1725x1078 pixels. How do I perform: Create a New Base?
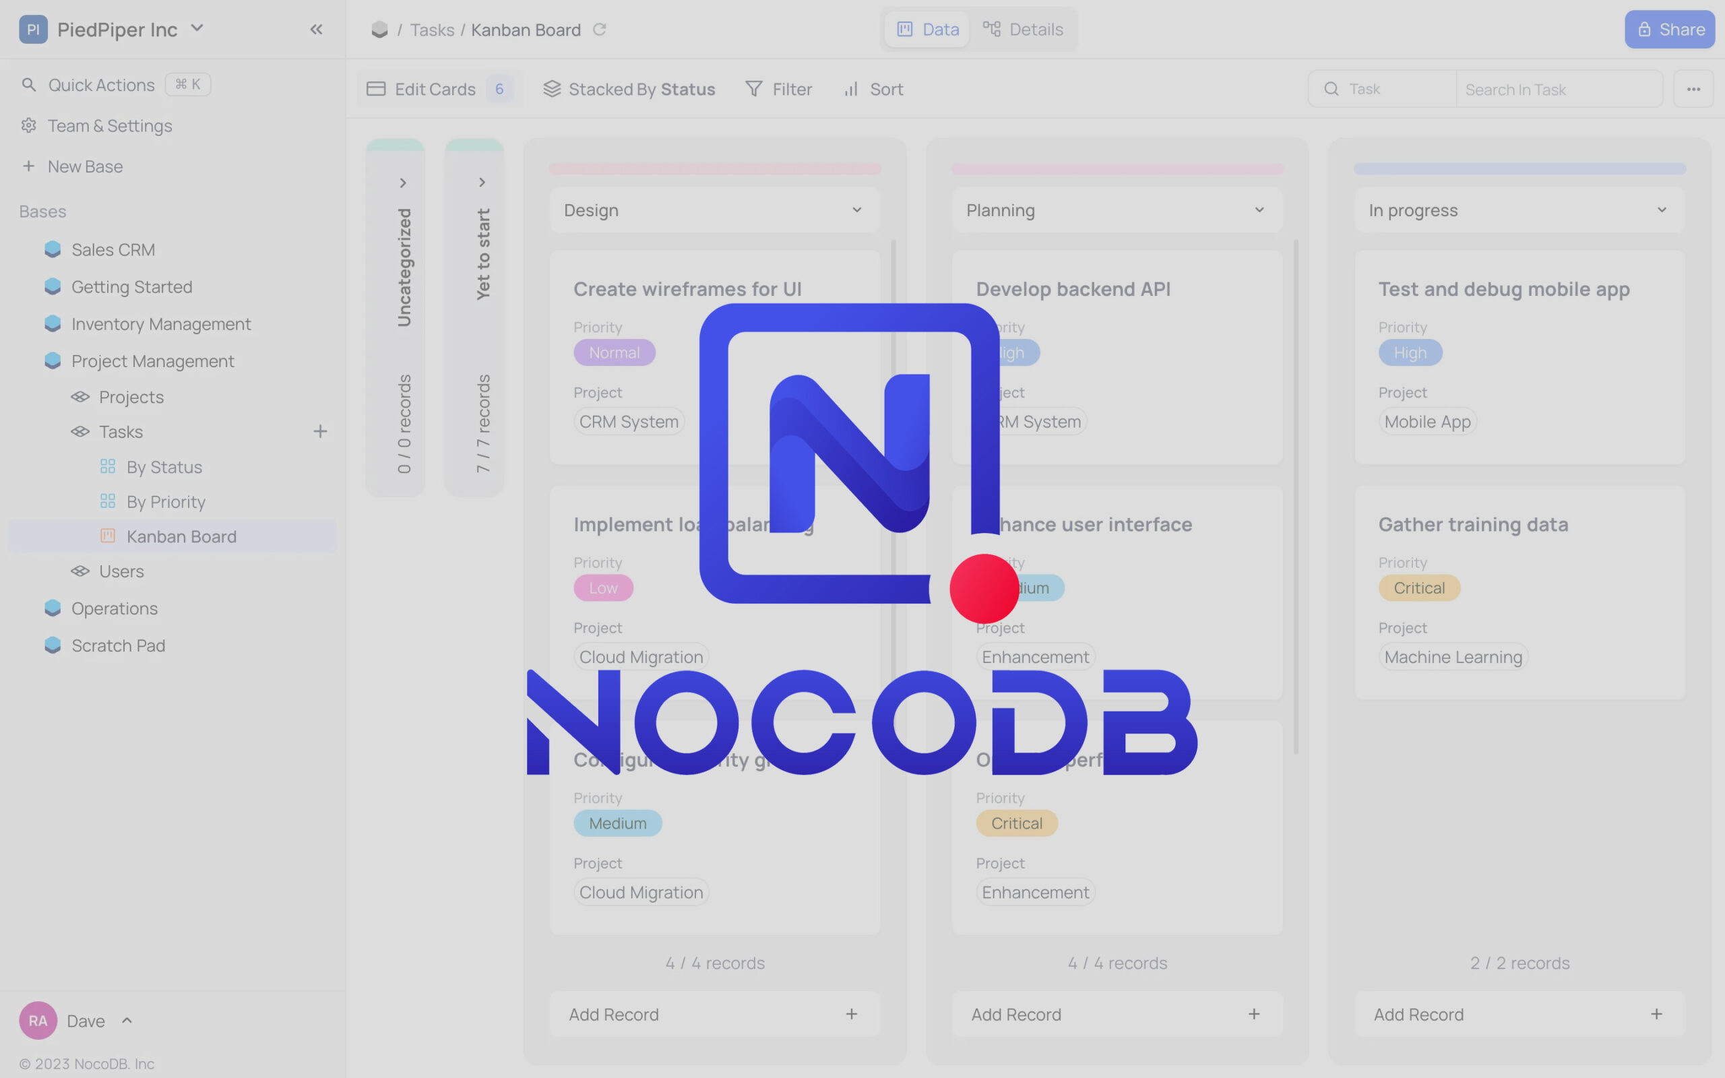click(85, 166)
